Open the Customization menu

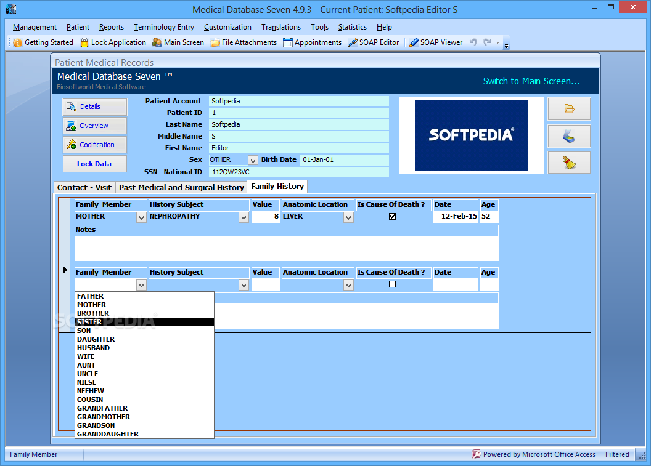(x=227, y=27)
